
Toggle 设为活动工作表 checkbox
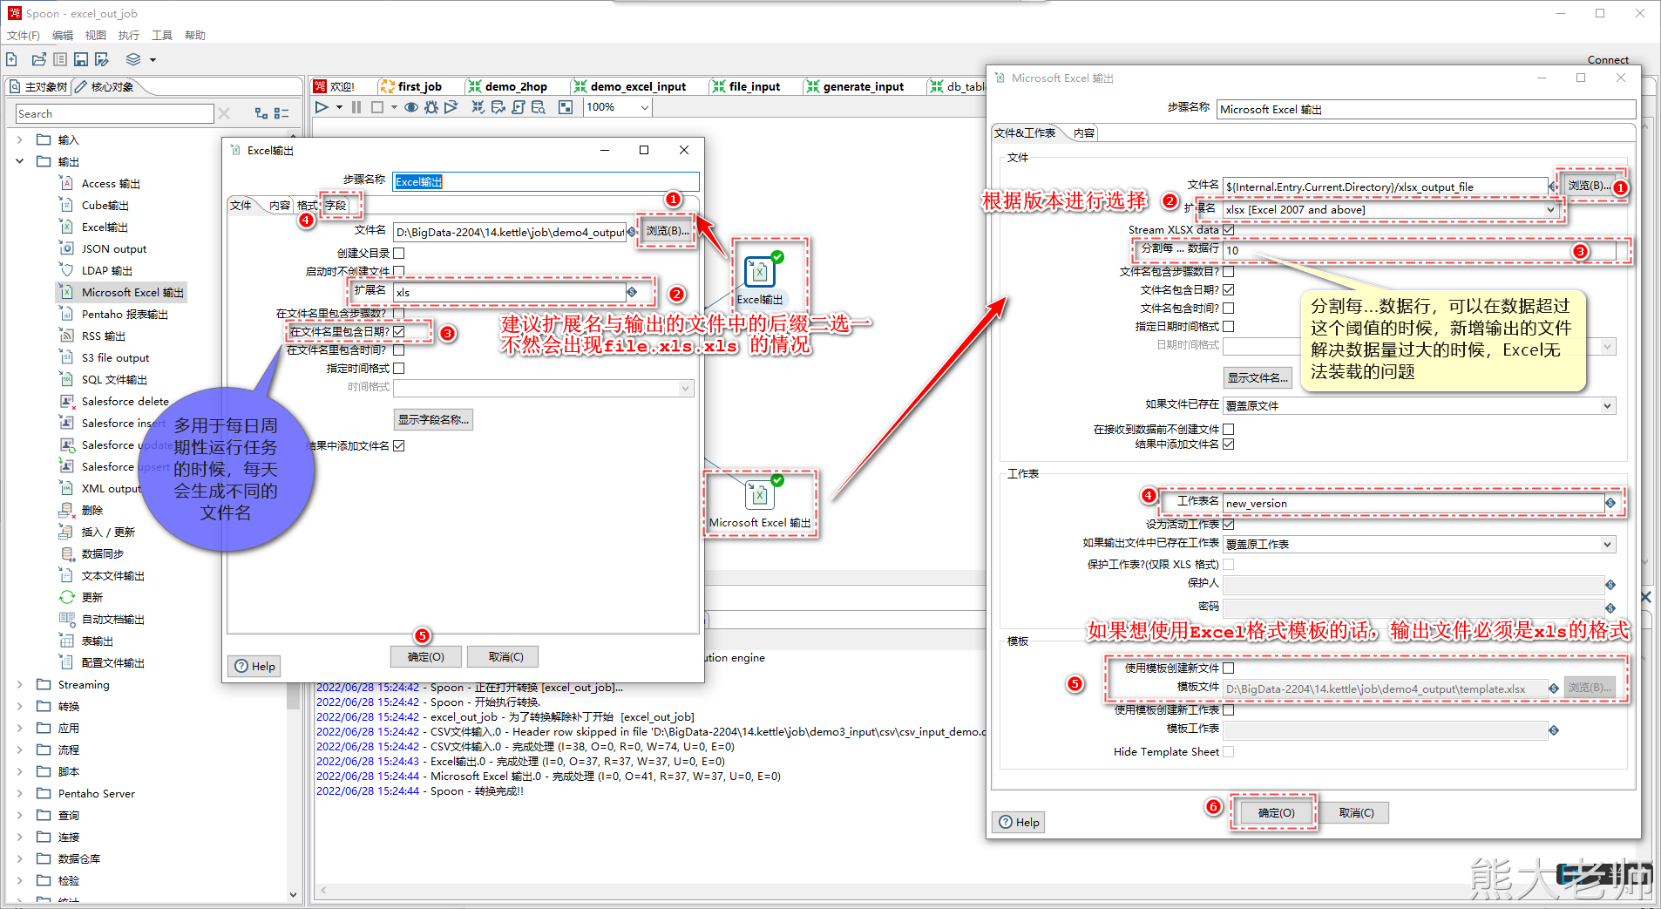pyautogui.click(x=1229, y=524)
